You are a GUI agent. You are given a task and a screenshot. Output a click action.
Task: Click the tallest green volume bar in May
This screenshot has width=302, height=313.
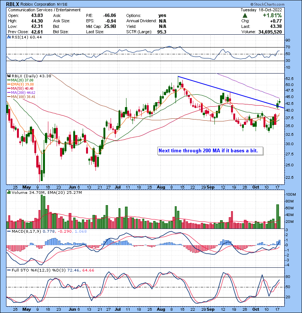(42, 212)
